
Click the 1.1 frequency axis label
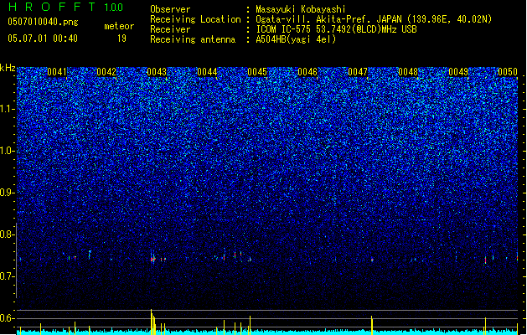click(8, 109)
